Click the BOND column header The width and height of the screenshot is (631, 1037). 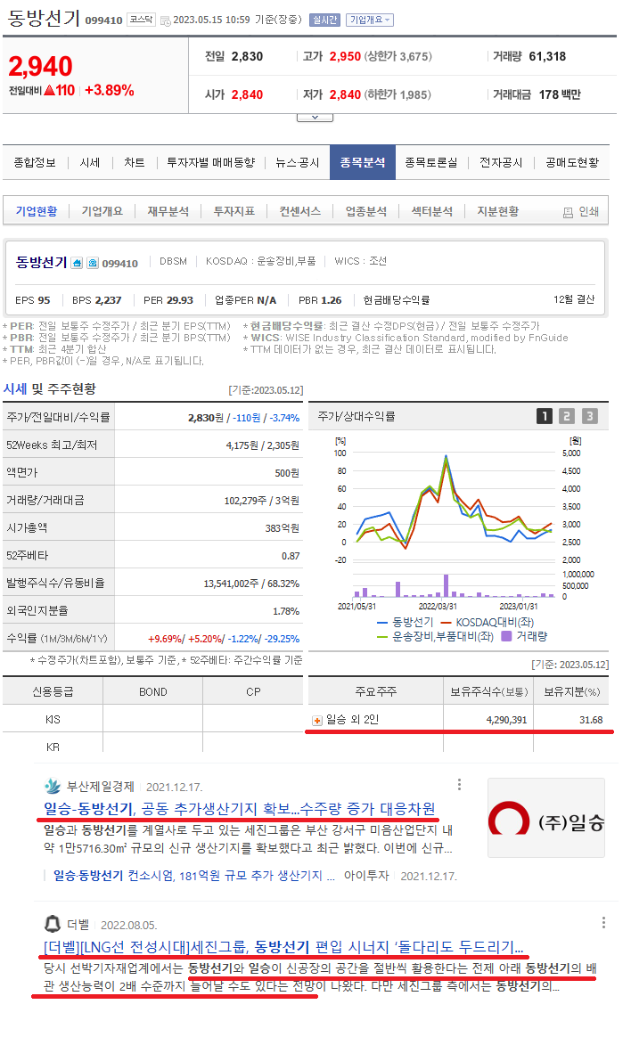152,691
